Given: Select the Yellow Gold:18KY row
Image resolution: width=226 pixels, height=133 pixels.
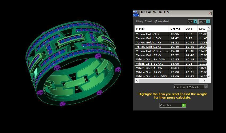Looking at the screenshot, I should click(171, 47).
